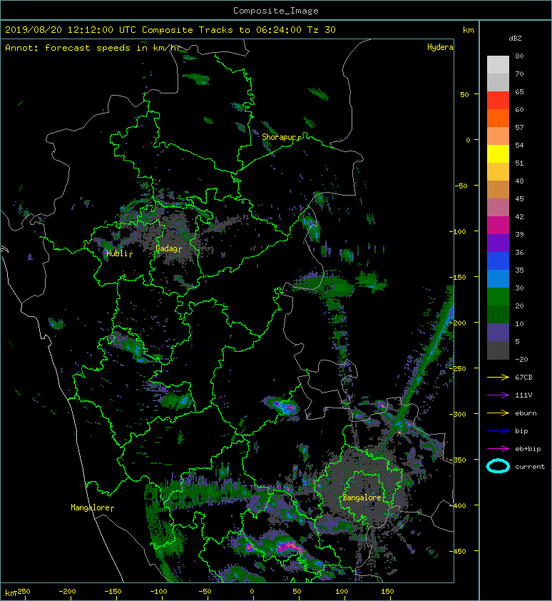Click the Bangalore city label
The image size is (552, 601).
(x=362, y=498)
